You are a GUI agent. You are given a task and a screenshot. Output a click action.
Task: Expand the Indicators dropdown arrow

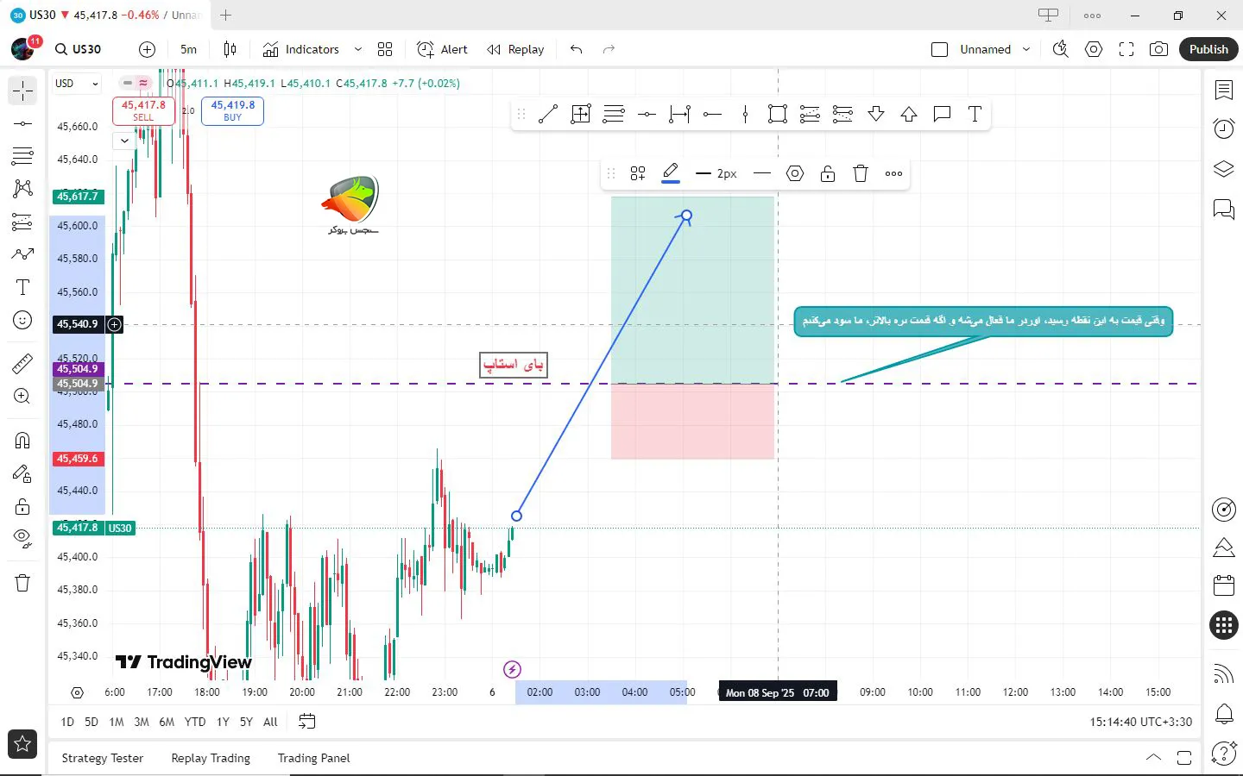[x=357, y=49]
